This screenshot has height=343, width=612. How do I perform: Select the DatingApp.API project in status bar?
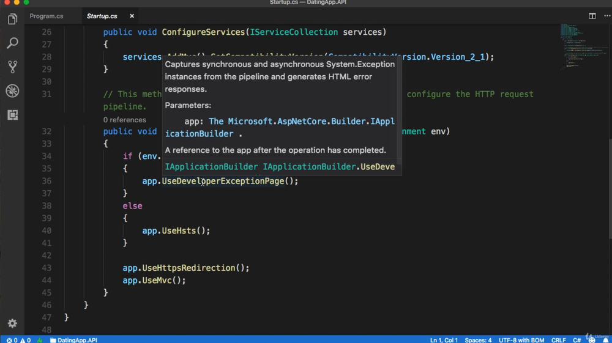tap(74, 340)
